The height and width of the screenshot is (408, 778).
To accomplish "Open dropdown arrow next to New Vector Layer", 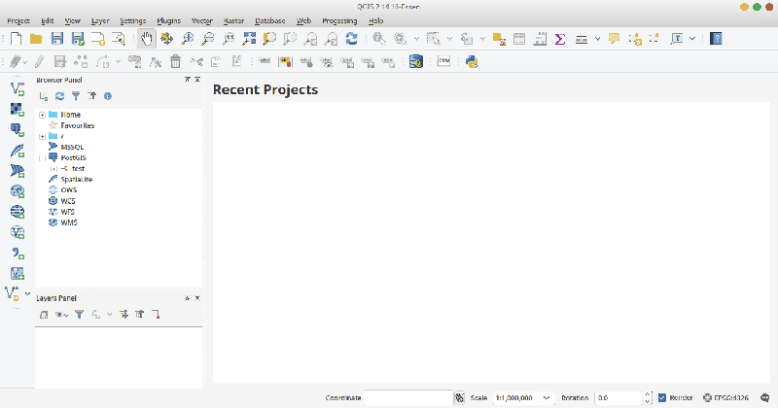I will tap(28, 293).
